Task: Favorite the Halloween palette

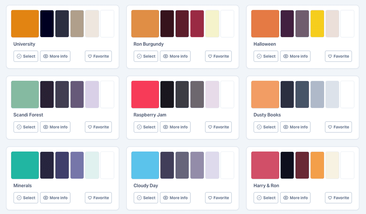Action: pos(338,56)
